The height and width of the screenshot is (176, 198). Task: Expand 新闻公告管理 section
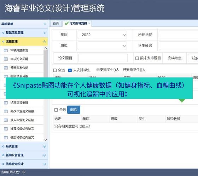click(24, 155)
